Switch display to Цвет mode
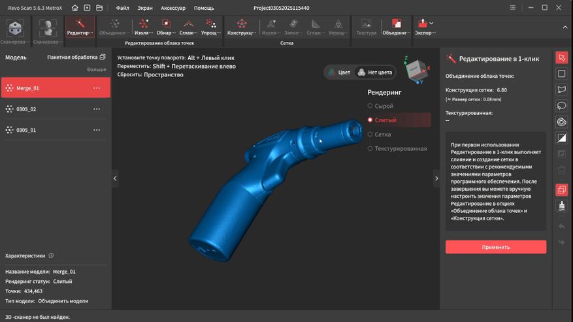The height and width of the screenshot is (322, 573). point(340,72)
